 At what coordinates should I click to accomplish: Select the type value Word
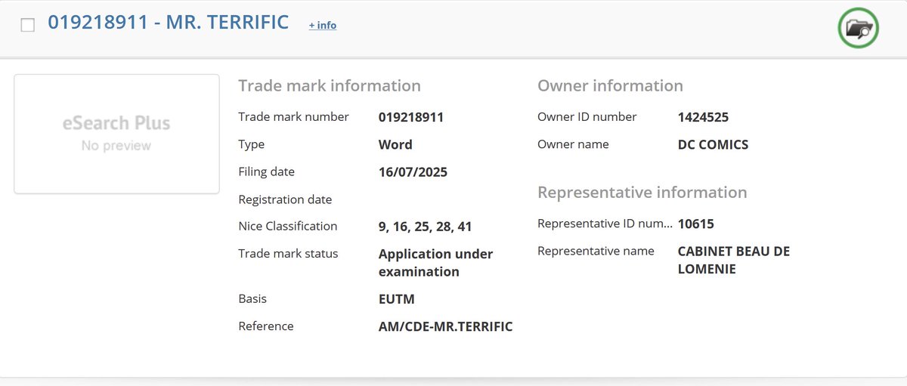point(395,144)
